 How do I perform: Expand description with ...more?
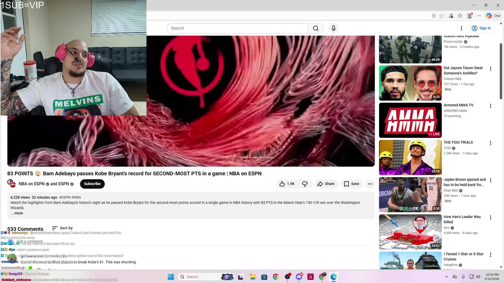click(x=17, y=213)
